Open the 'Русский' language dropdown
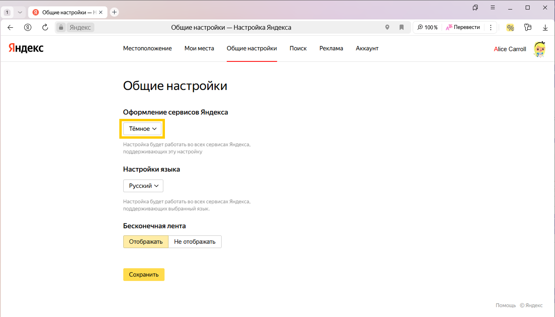Image resolution: width=555 pixels, height=317 pixels. [143, 186]
